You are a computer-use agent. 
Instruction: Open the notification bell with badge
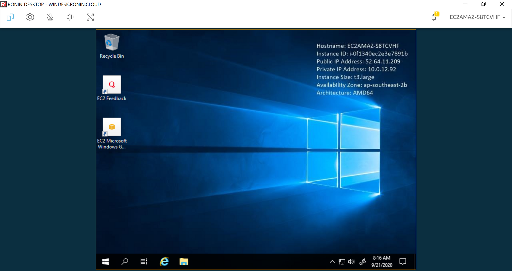[434, 17]
